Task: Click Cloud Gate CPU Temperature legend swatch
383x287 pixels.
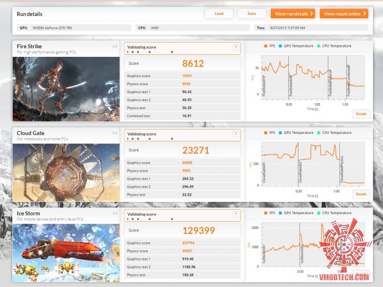Action: tap(319, 133)
